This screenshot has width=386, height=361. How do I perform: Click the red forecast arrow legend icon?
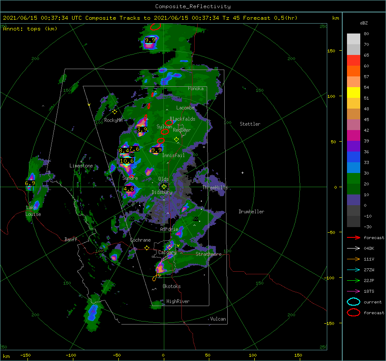tap(353, 237)
